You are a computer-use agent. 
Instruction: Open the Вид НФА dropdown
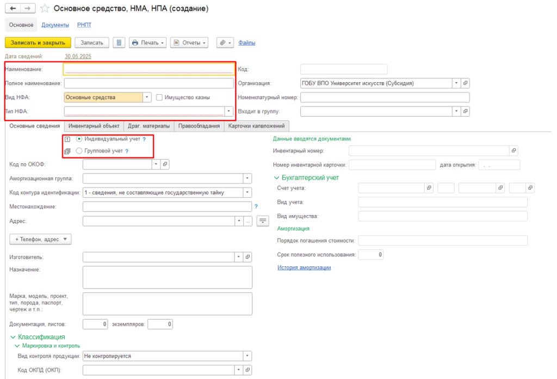click(x=147, y=97)
